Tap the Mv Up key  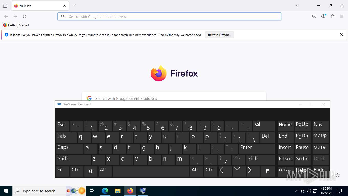[x=320, y=138]
